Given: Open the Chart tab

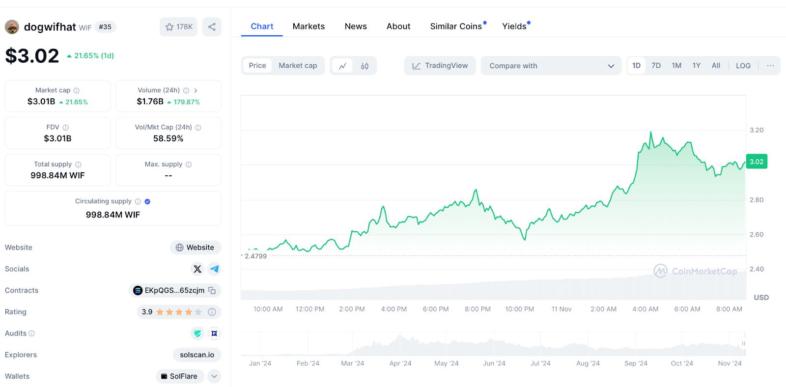Looking at the screenshot, I should click(262, 27).
